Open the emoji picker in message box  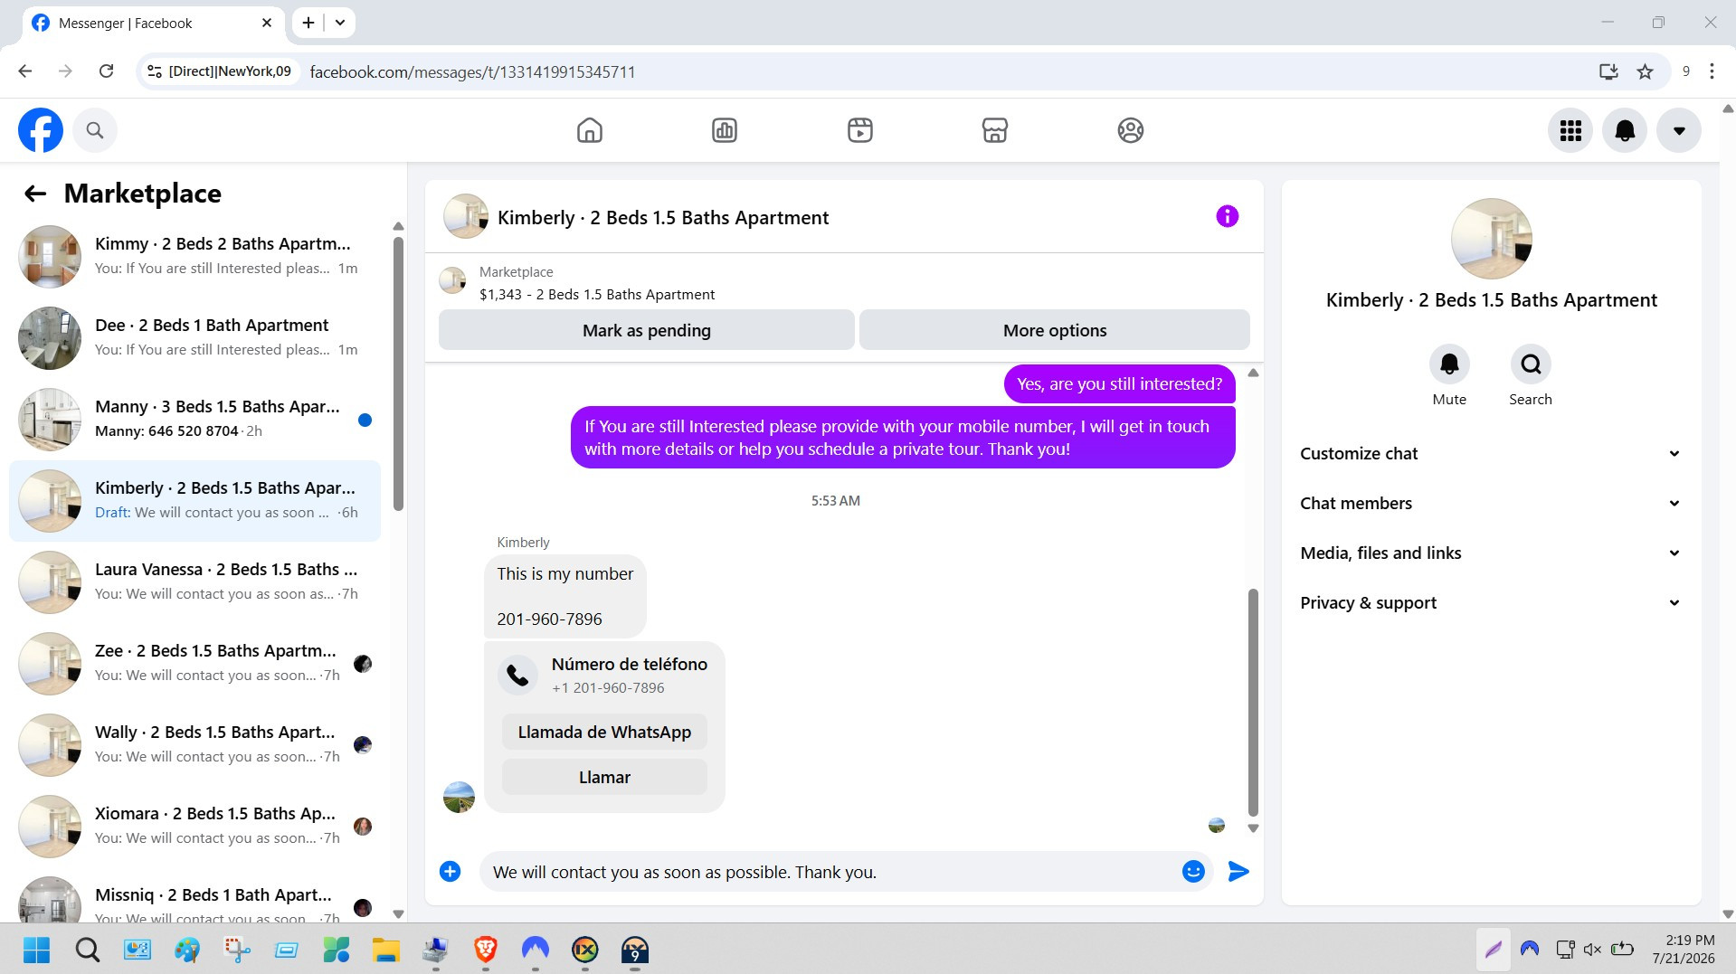click(1193, 871)
